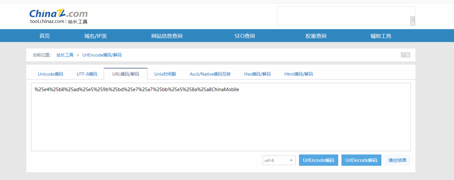Screen dimensions: 454x180
Task: Open the 域名/IP类 menu
Action: pyautogui.click(x=96, y=36)
